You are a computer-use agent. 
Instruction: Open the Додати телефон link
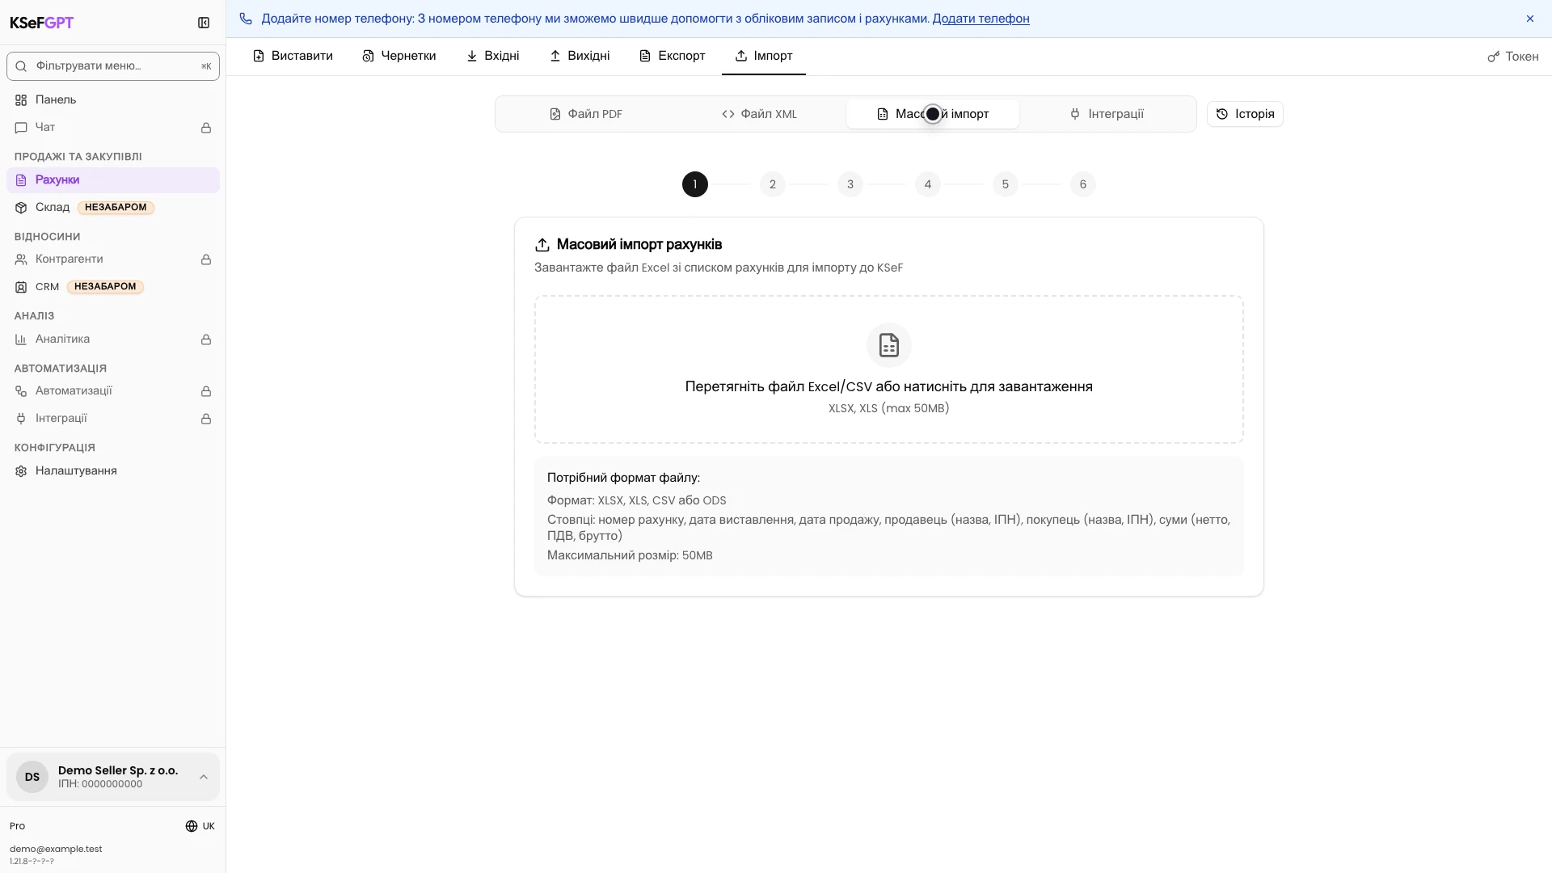981,19
